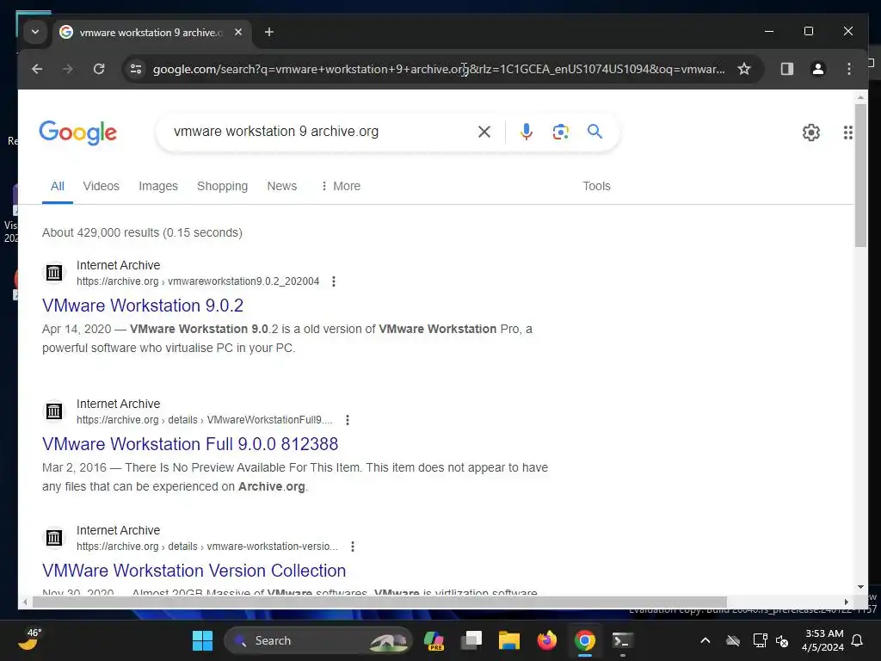The height and width of the screenshot is (661, 881).
Task: Click the Internet Archive favicon of second result
Action: 54,411
